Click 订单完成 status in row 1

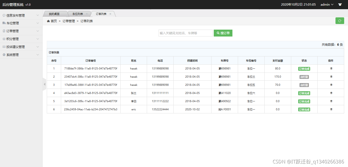tap(304, 69)
